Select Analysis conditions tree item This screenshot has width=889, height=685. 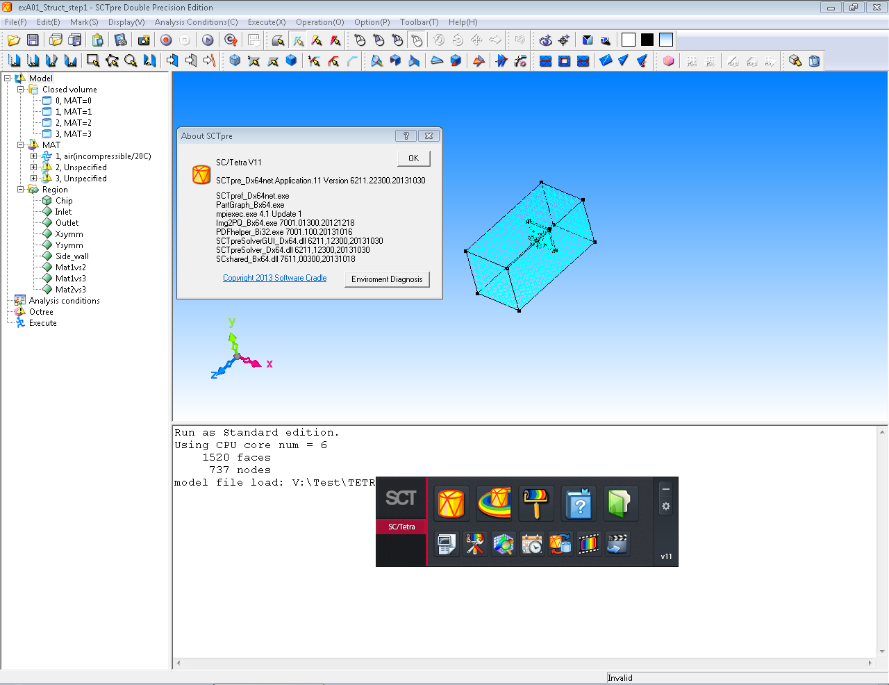[x=64, y=301]
